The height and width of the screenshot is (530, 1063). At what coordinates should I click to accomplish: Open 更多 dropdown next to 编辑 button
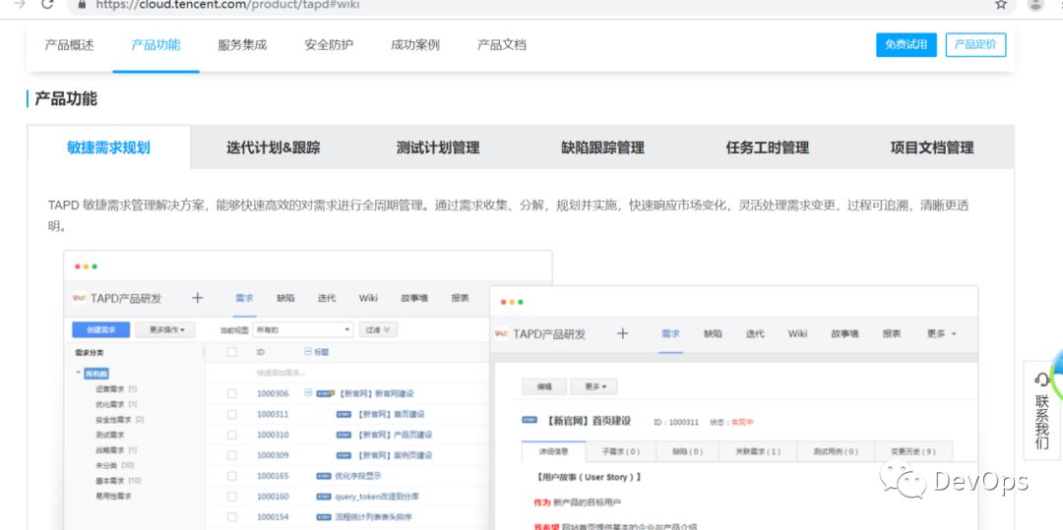(x=594, y=386)
